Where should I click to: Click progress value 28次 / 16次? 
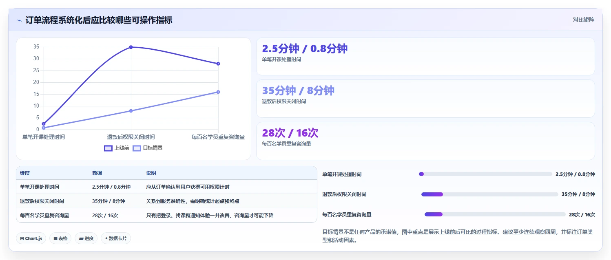click(582, 214)
